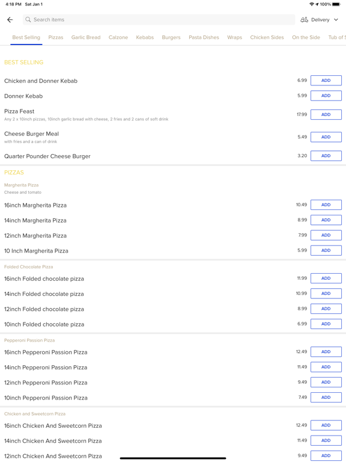Tap the Chicken and Sweetcorn Pizza subheading

point(35,414)
